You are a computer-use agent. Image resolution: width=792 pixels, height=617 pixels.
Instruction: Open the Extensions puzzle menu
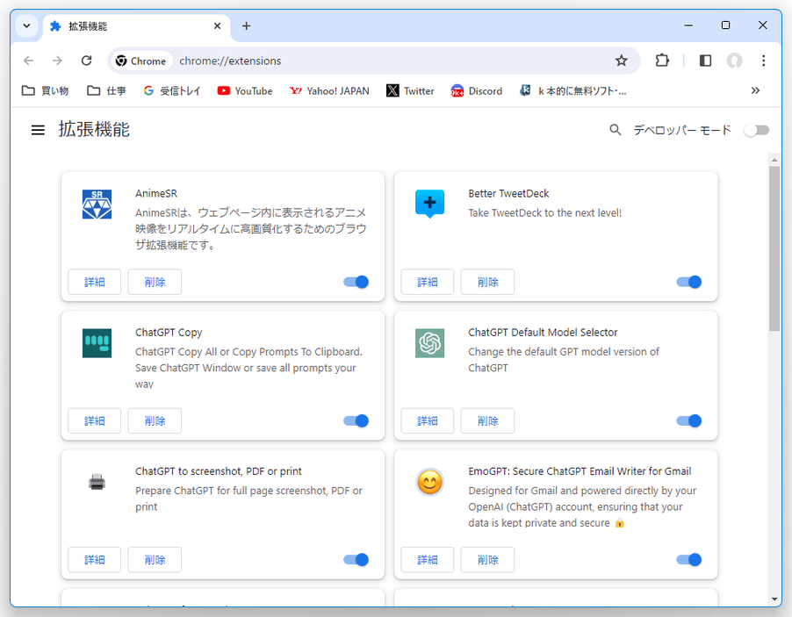click(662, 61)
